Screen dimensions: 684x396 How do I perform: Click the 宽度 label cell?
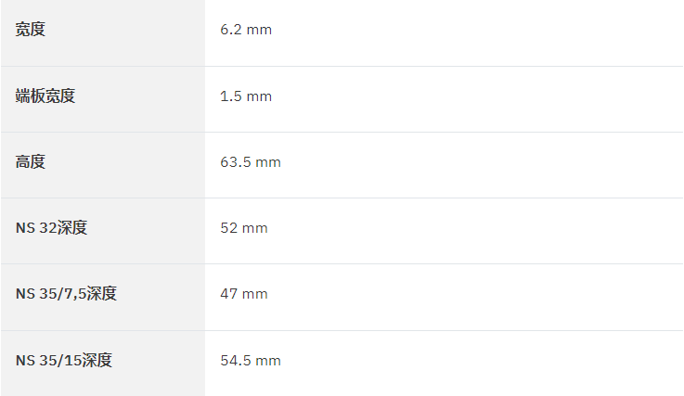[x=103, y=33]
